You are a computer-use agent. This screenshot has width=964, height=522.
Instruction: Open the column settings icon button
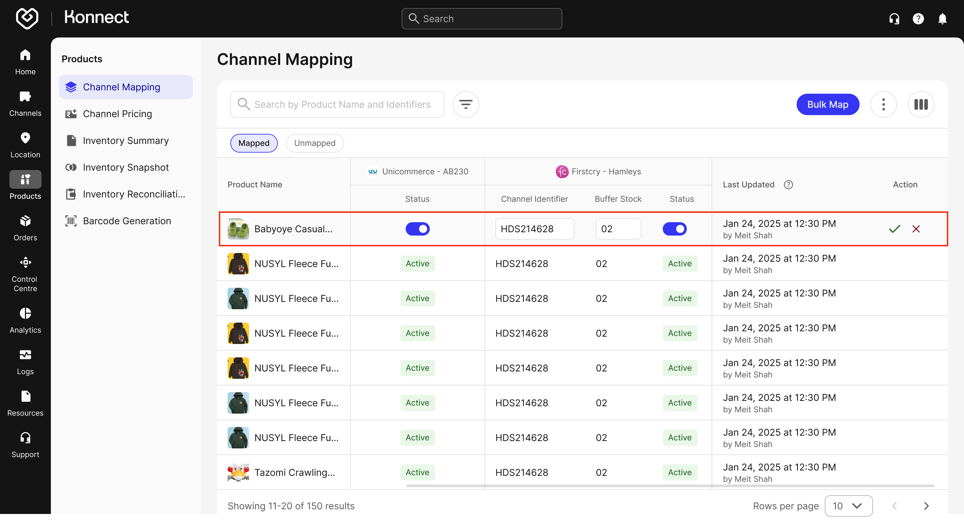point(920,104)
